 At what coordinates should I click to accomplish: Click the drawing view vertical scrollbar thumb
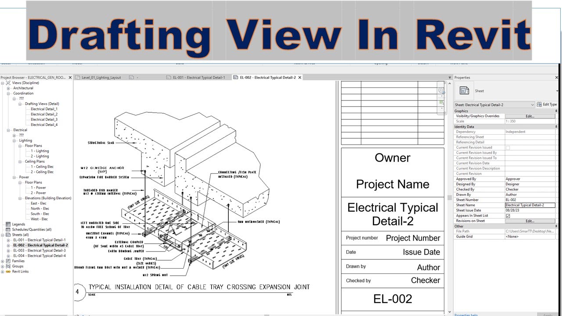pyautogui.click(x=450, y=197)
